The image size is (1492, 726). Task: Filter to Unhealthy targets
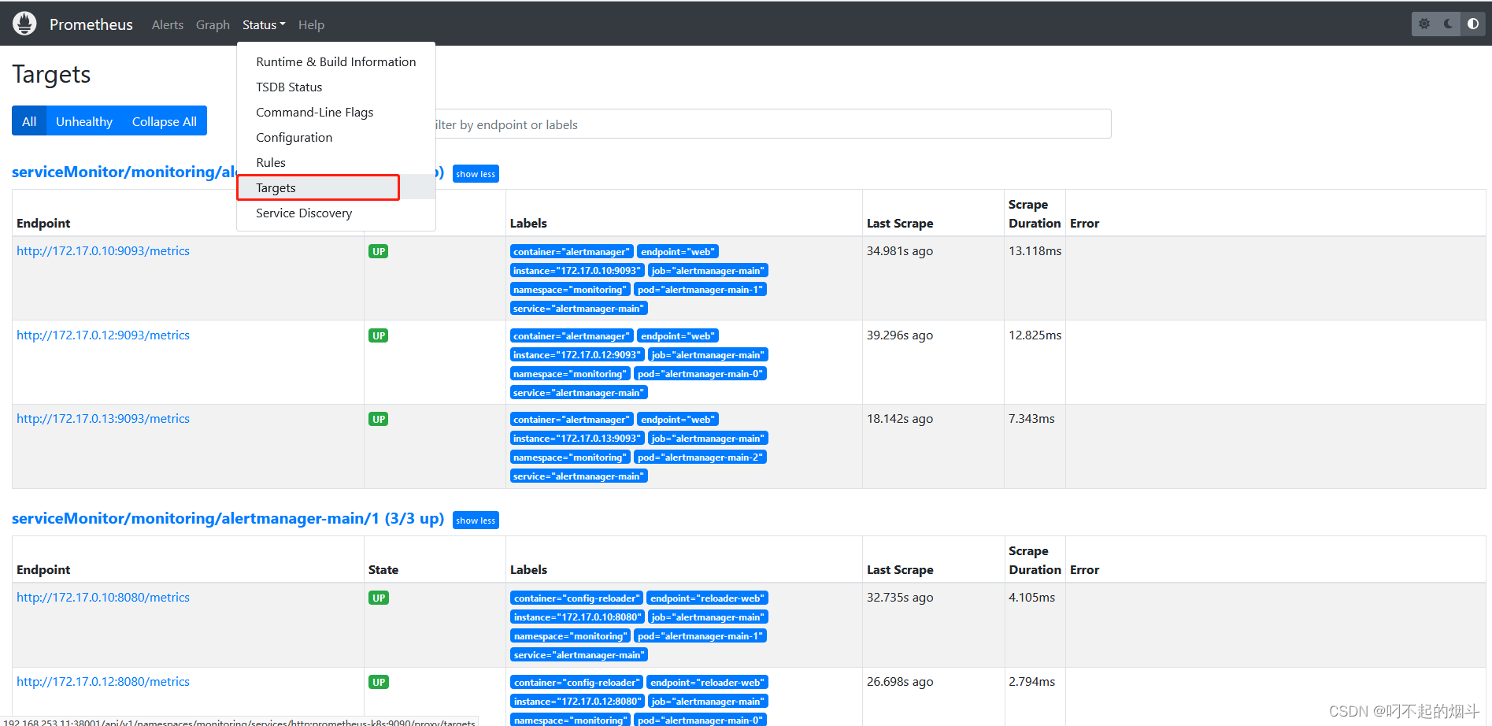tap(84, 121)
